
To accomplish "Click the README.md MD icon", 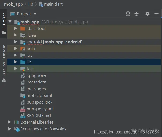I will coord(23,116).
